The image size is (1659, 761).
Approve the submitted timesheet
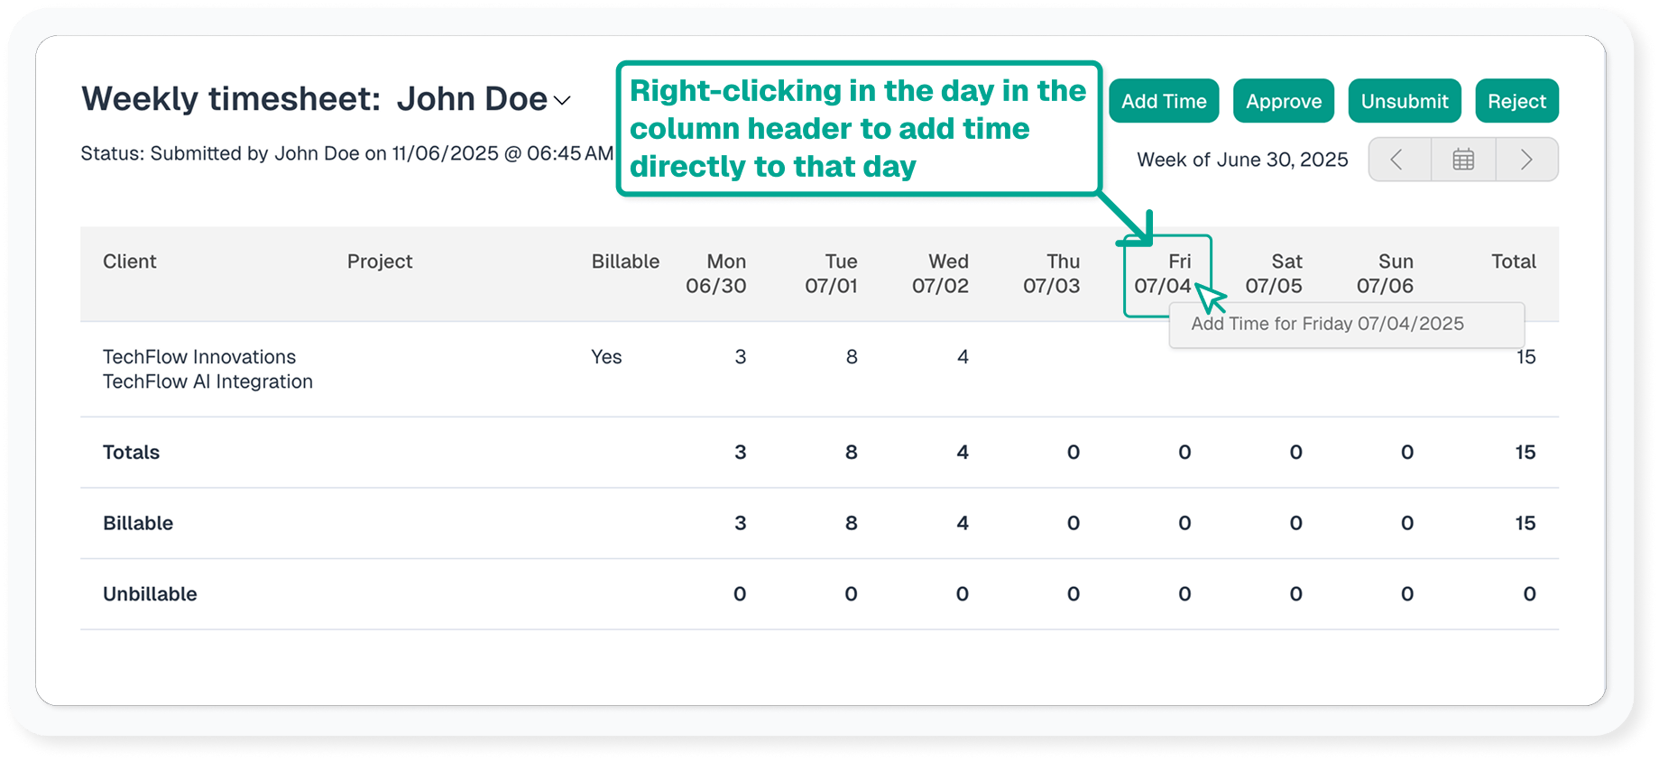click(1283, 101)
